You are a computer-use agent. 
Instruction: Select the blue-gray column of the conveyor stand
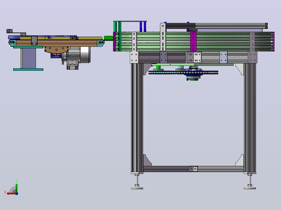click(29, 58)
